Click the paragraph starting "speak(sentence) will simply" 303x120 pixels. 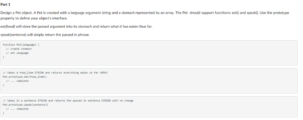[x=45, y=35]
